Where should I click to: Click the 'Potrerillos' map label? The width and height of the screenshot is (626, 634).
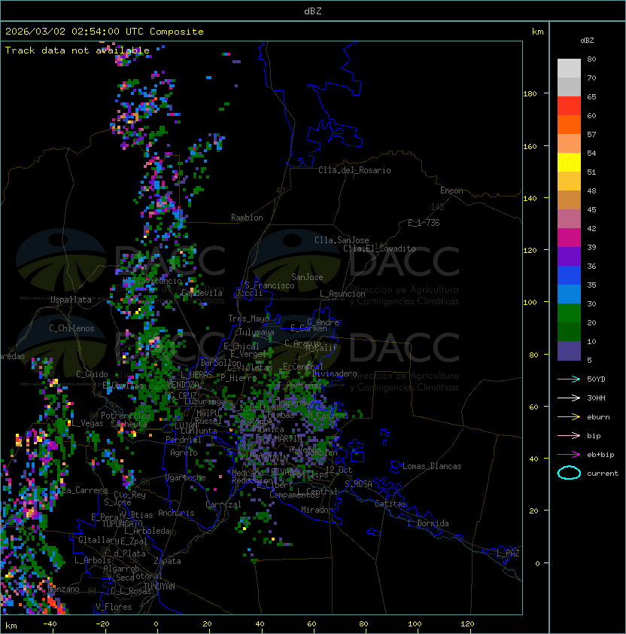[x=126, y=416]
